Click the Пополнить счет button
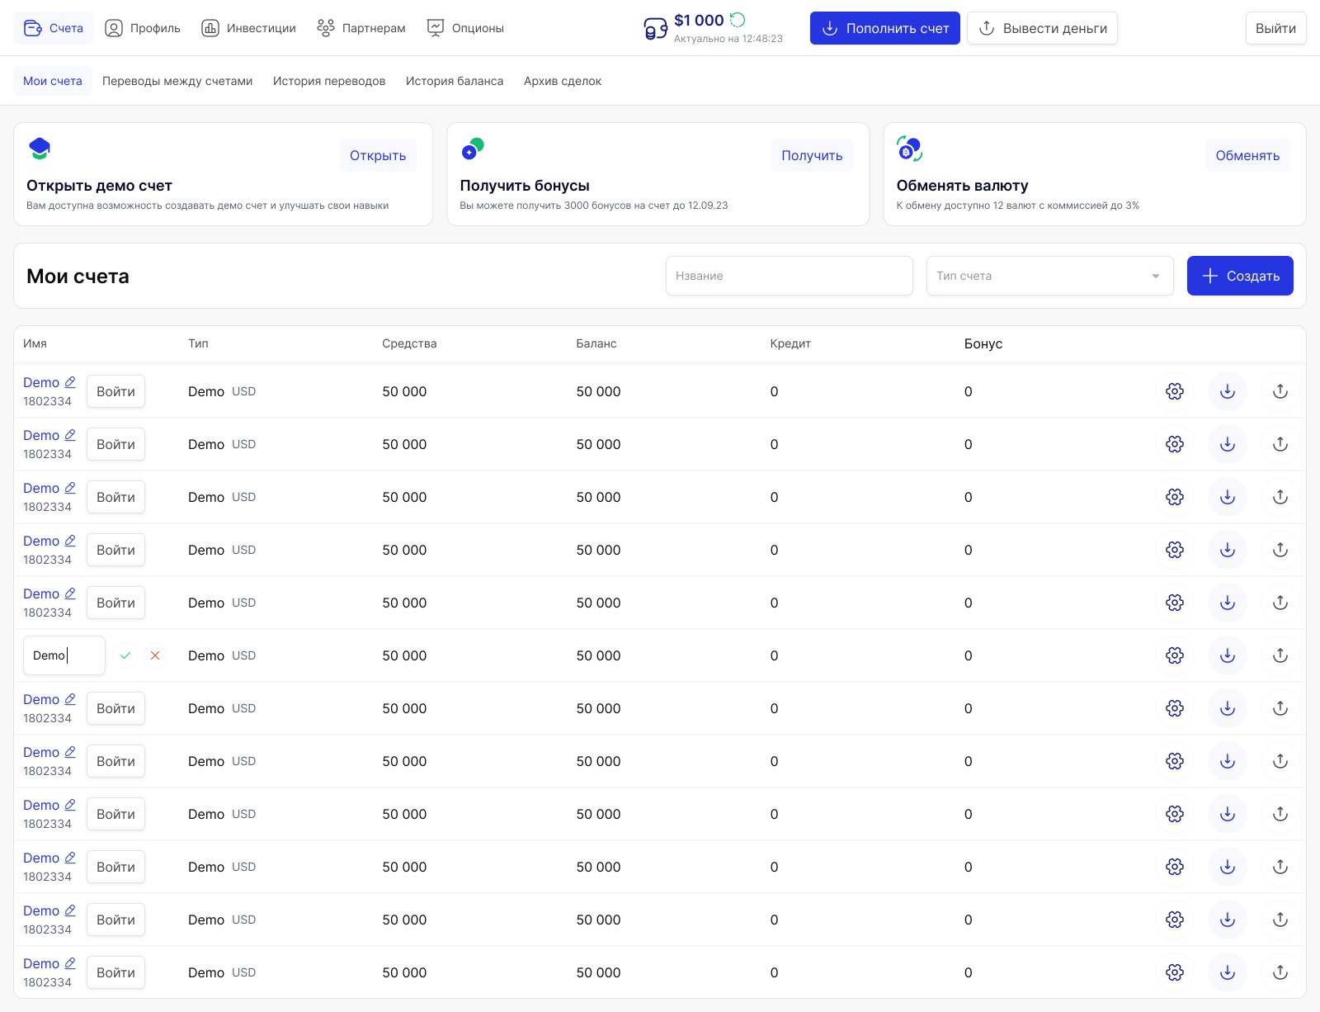The height and width of the screenshot is (1012, 1320). pyautogui.click(x=884, y=28)
